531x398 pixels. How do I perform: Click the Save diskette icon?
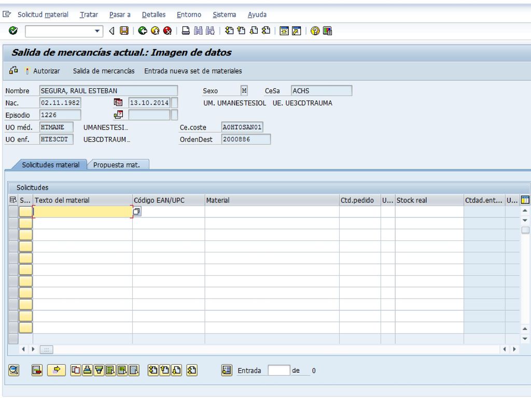tap(124, 31)
